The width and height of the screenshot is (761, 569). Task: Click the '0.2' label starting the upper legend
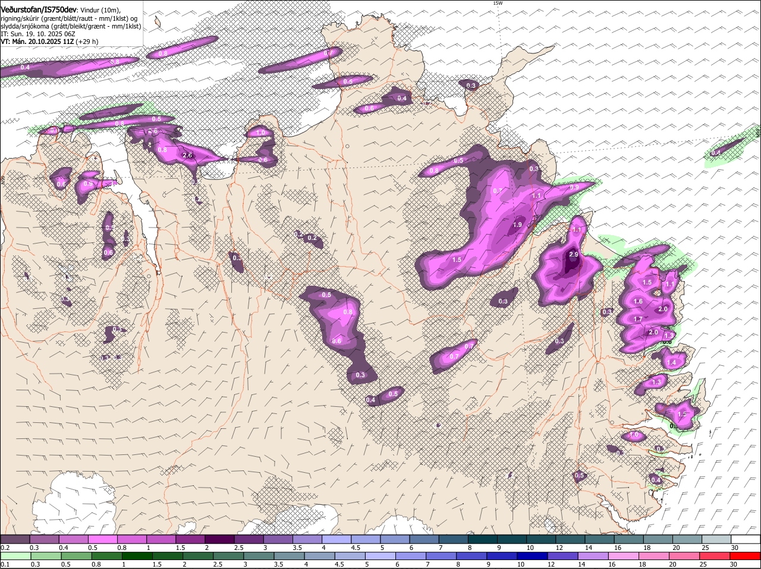point(5,547)
